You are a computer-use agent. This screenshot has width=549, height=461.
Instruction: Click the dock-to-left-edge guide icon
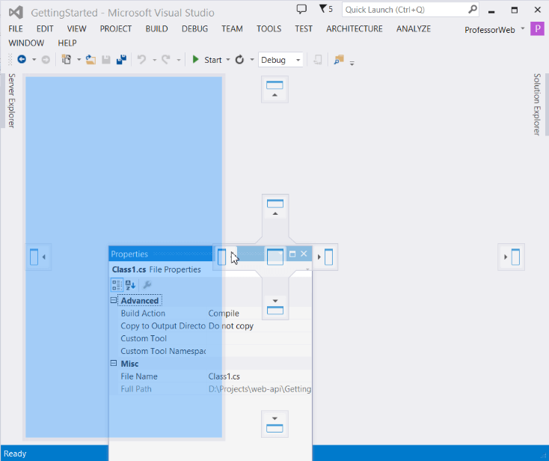(x=38, y=257)
